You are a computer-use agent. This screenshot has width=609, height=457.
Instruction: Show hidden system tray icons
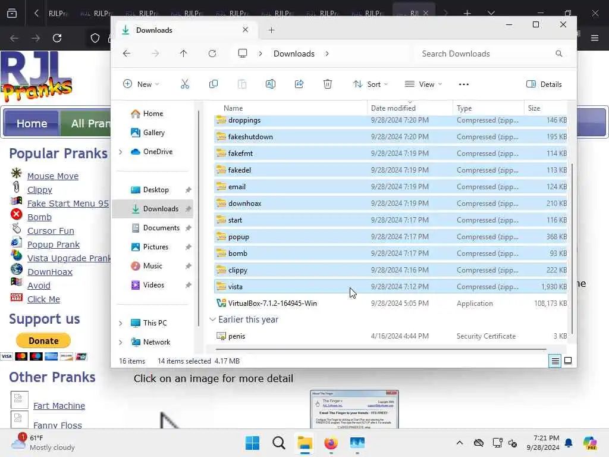[x=460, y=443]
